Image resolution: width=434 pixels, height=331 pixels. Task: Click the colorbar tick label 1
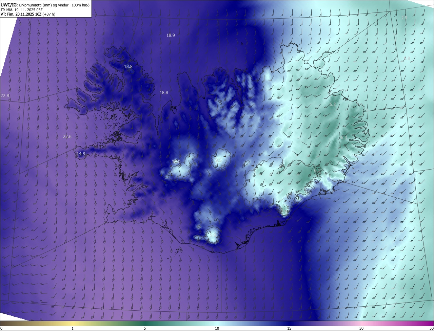tap(73, 328)
